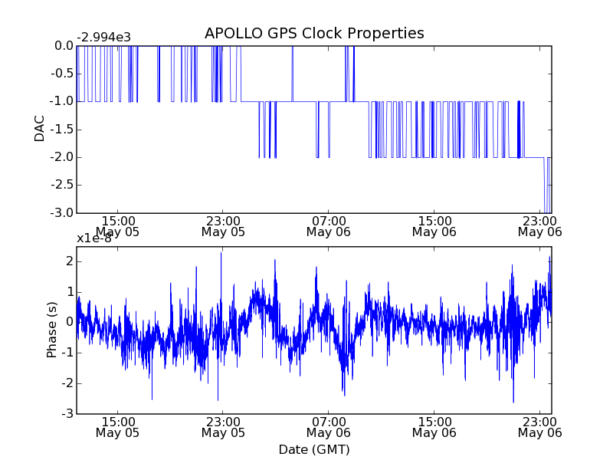Click the "-3" tick on the Phase axis
The height and width of the screenshot is (460, 613).
tap(68, 414)
